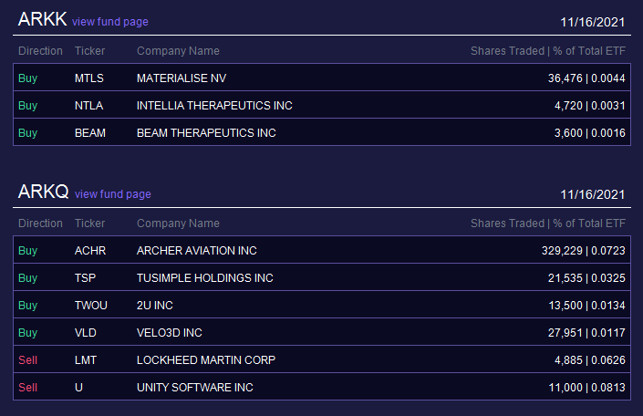Open the ARKK view fund page link

(109, 22)
